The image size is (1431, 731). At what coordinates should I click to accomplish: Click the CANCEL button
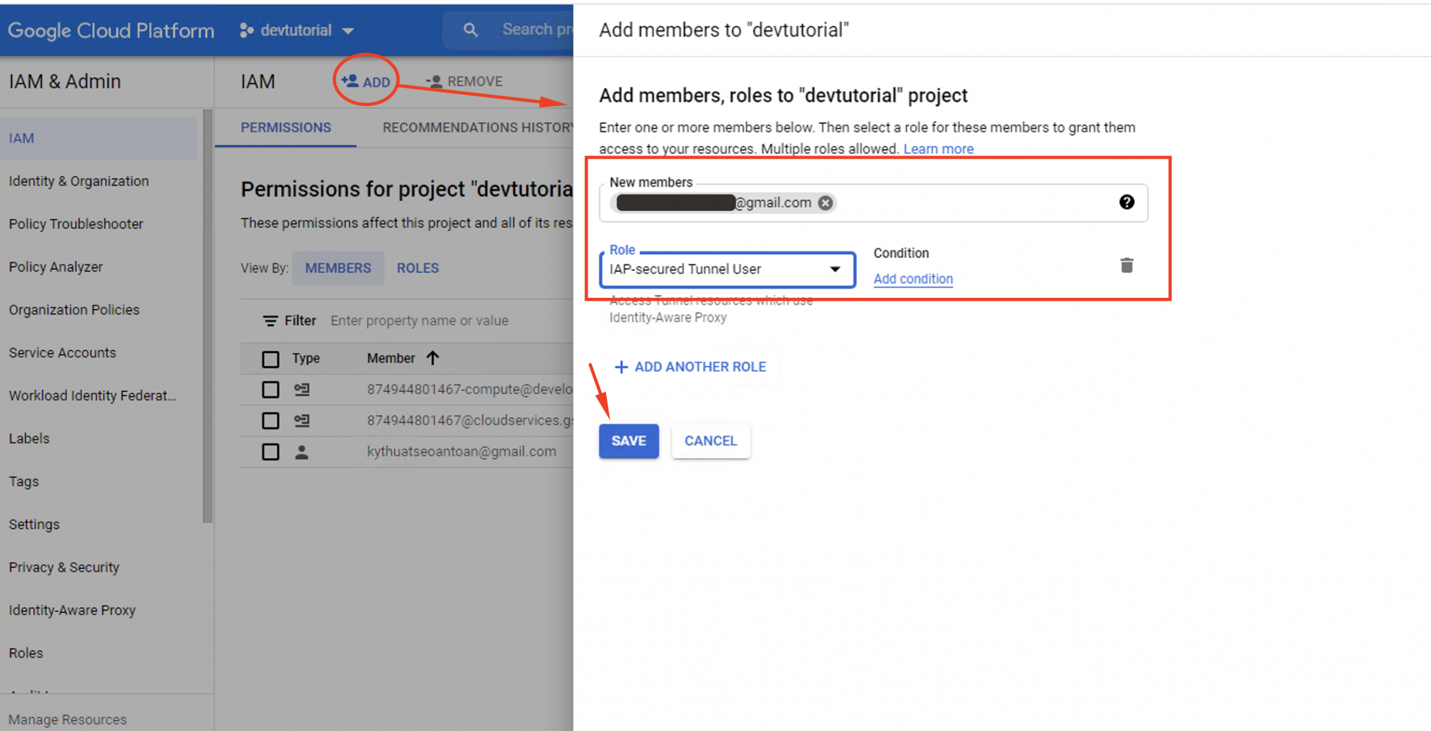pos(710,441)
